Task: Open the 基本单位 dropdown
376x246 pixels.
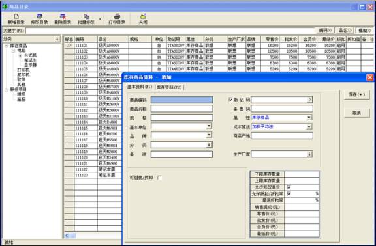Action: pos(209,126)
